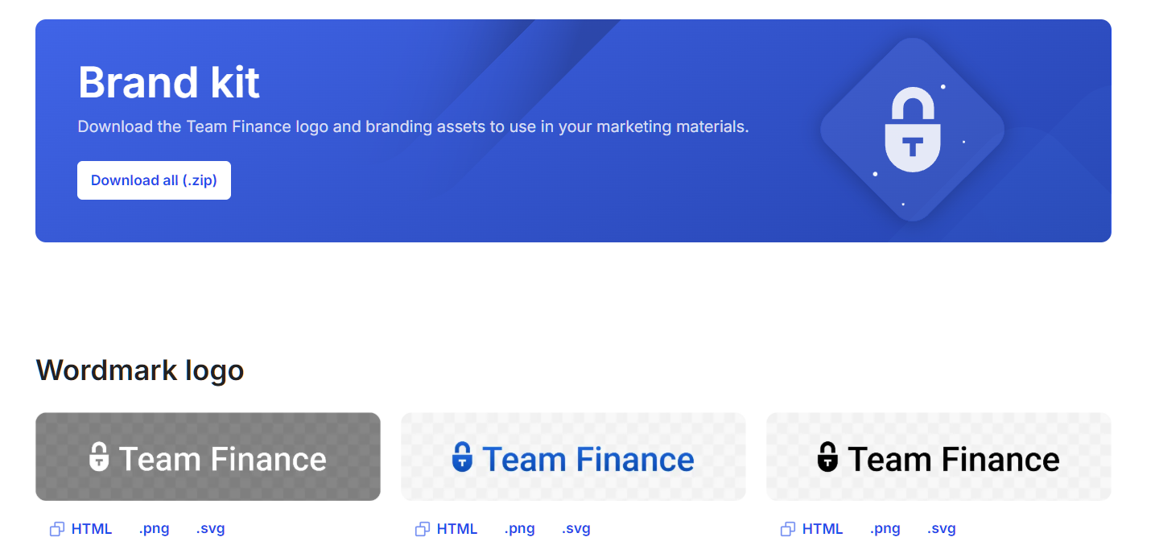Download the .svg of the blue wordmark
The image size is (1155, 558).
pos(575,528)
